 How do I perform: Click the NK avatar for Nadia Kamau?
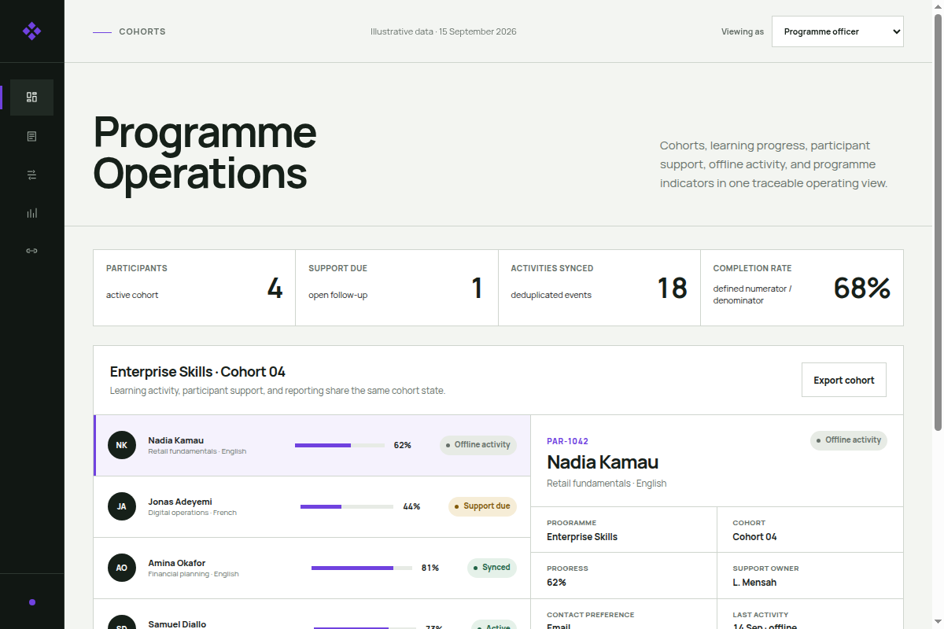click(121, 445)
